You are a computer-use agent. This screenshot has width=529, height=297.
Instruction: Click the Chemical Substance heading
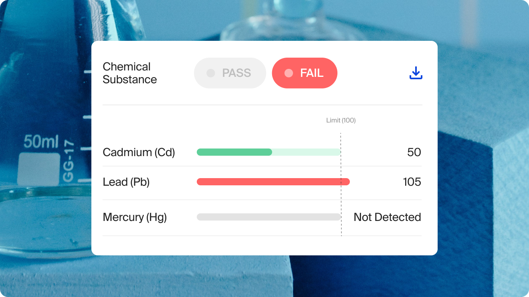tap(129, 73)
